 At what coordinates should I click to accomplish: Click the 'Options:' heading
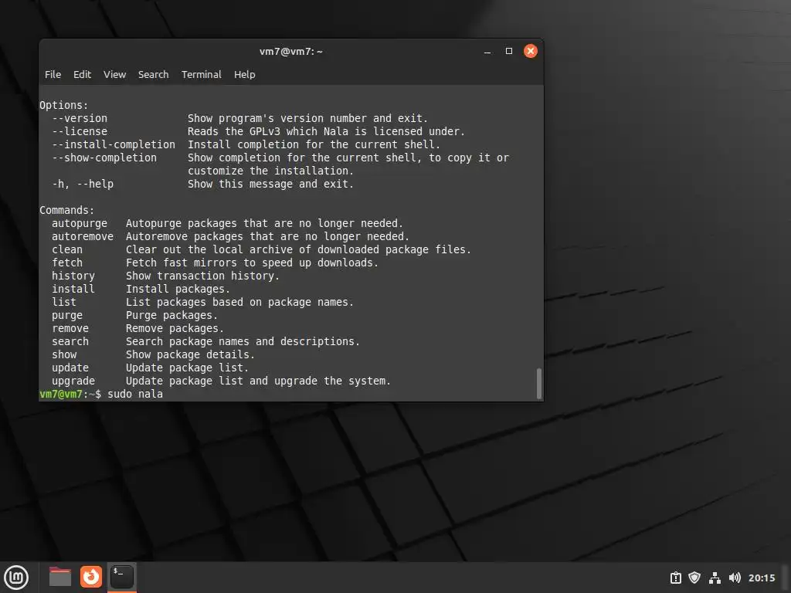click(x=64, y=105)
